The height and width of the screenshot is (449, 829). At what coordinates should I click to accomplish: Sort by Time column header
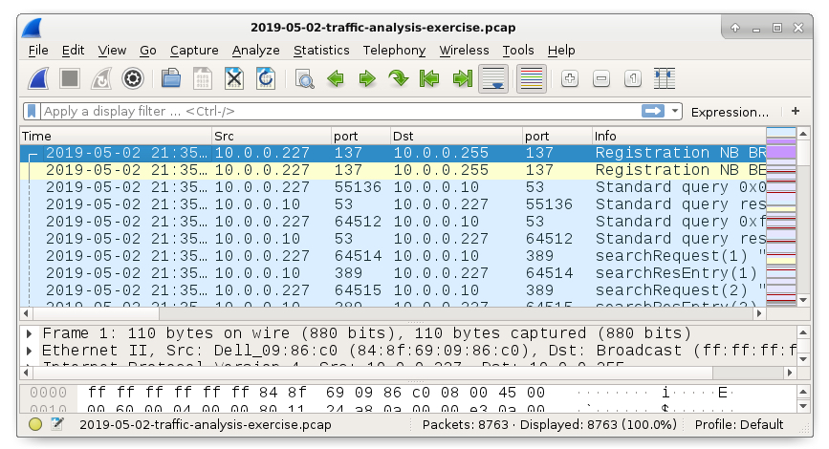[x=116, y=137]
